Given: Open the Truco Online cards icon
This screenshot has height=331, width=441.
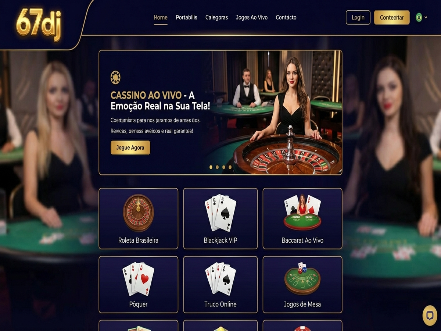Looking at the screenshot, I should pos(220,279).
